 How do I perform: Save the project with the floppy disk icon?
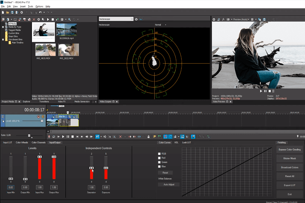pyautogui.click(x=12, y=12)
